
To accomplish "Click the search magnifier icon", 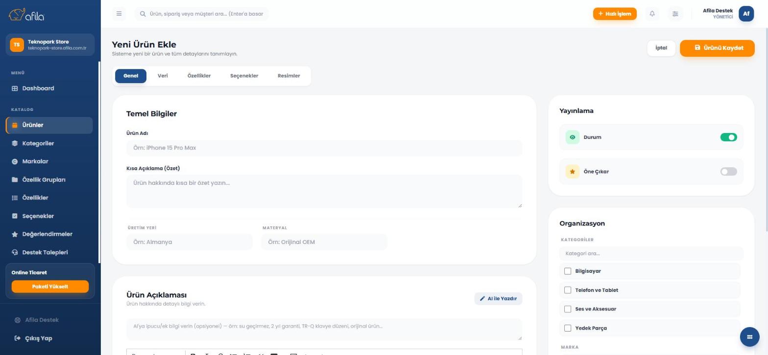I will (143, 14).
